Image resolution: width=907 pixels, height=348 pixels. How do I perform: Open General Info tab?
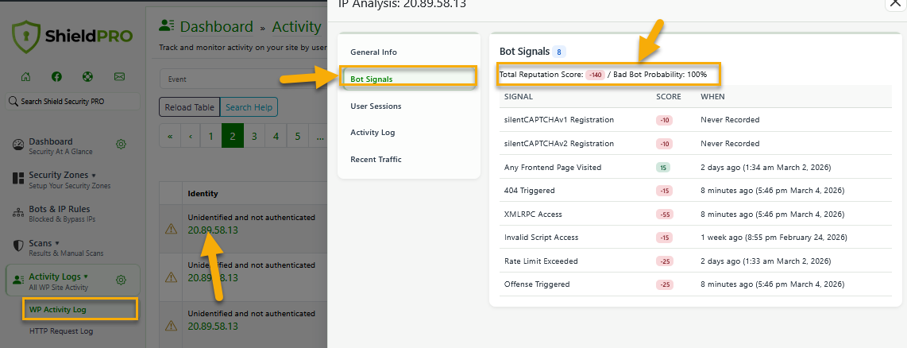(x=373, y=52)
